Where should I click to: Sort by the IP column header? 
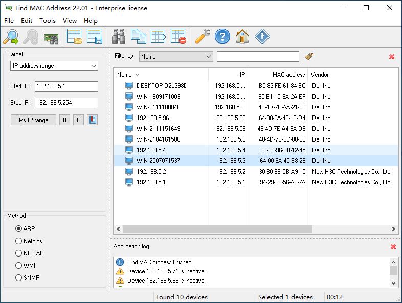pyautogui.click(x=228, y=75)
